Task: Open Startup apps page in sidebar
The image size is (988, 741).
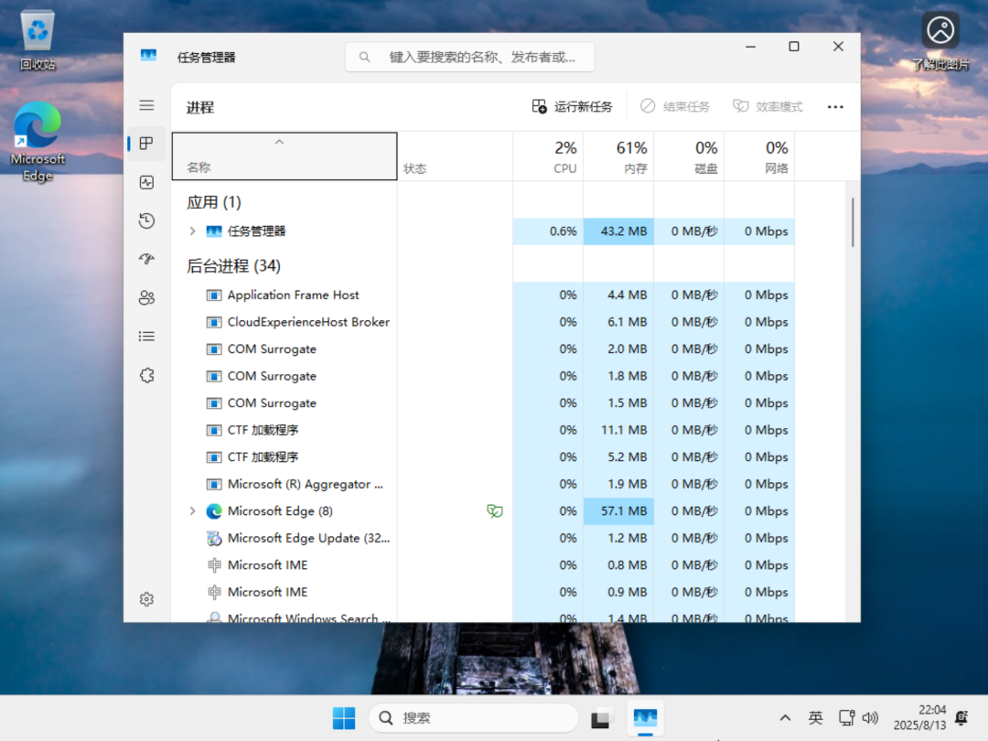Action: point(146,259)
